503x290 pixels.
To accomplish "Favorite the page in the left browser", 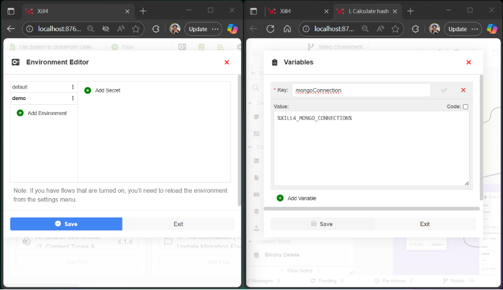I will [x=136, y=29].
